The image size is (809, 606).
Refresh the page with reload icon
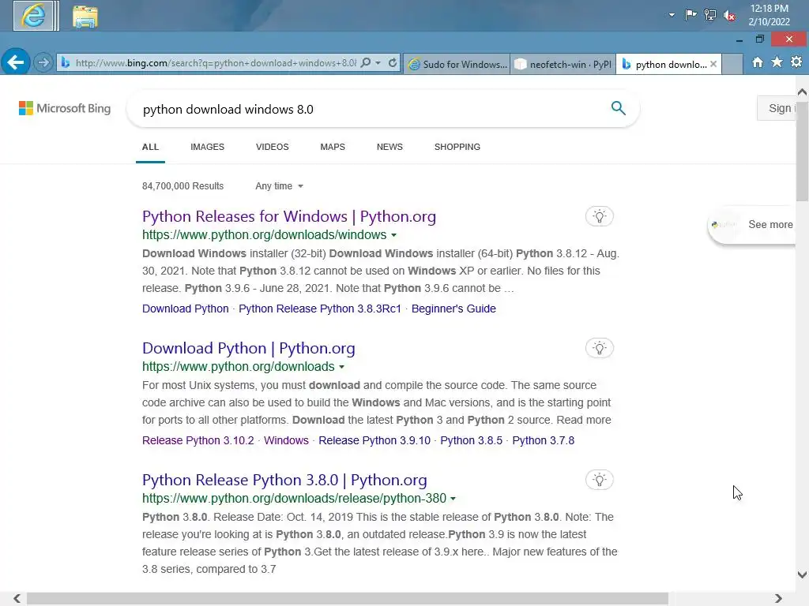pyautogui.click(x=393, y=63)
